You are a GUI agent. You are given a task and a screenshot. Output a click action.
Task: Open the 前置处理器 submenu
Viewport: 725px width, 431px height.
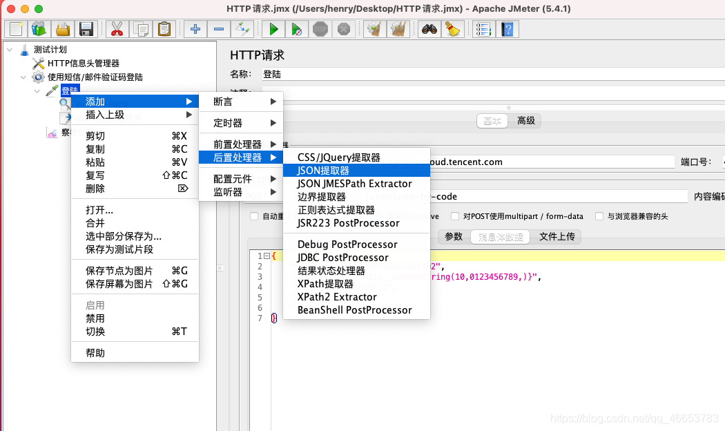point(241,144)
